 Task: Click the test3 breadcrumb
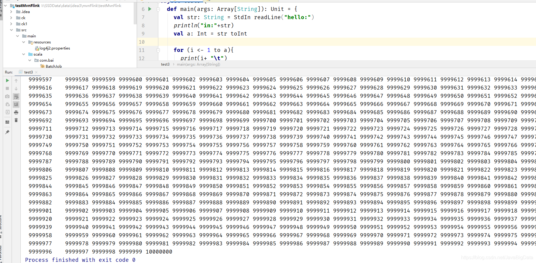[165, 64]
